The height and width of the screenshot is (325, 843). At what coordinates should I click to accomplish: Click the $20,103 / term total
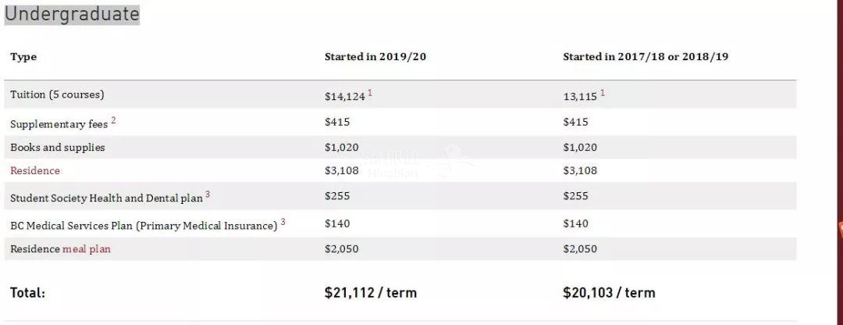tap(609, 293)
